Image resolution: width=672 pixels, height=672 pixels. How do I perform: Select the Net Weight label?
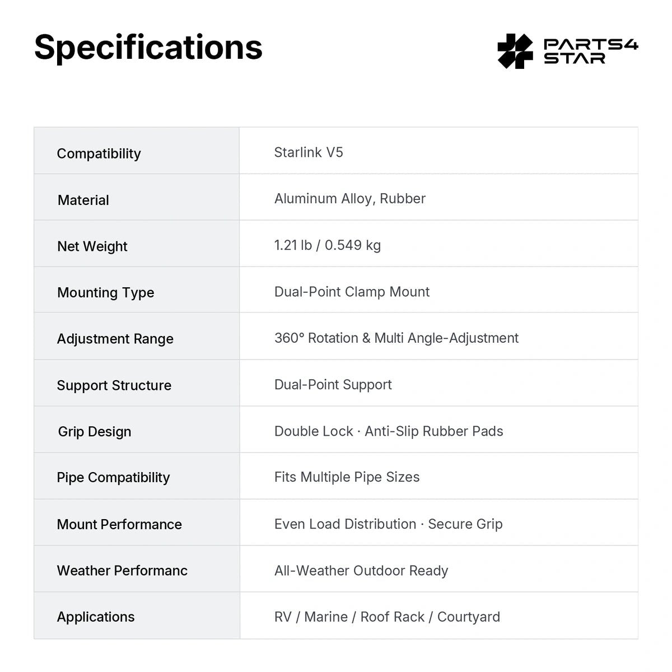pos(92,246)
